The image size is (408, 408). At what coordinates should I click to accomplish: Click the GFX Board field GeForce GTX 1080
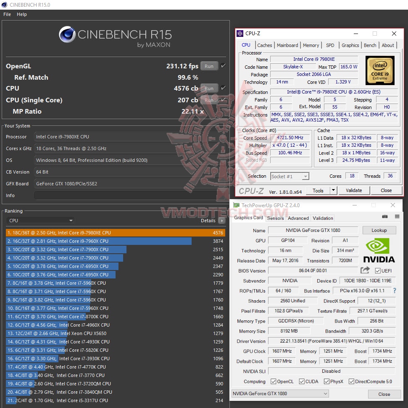(129, 184)
